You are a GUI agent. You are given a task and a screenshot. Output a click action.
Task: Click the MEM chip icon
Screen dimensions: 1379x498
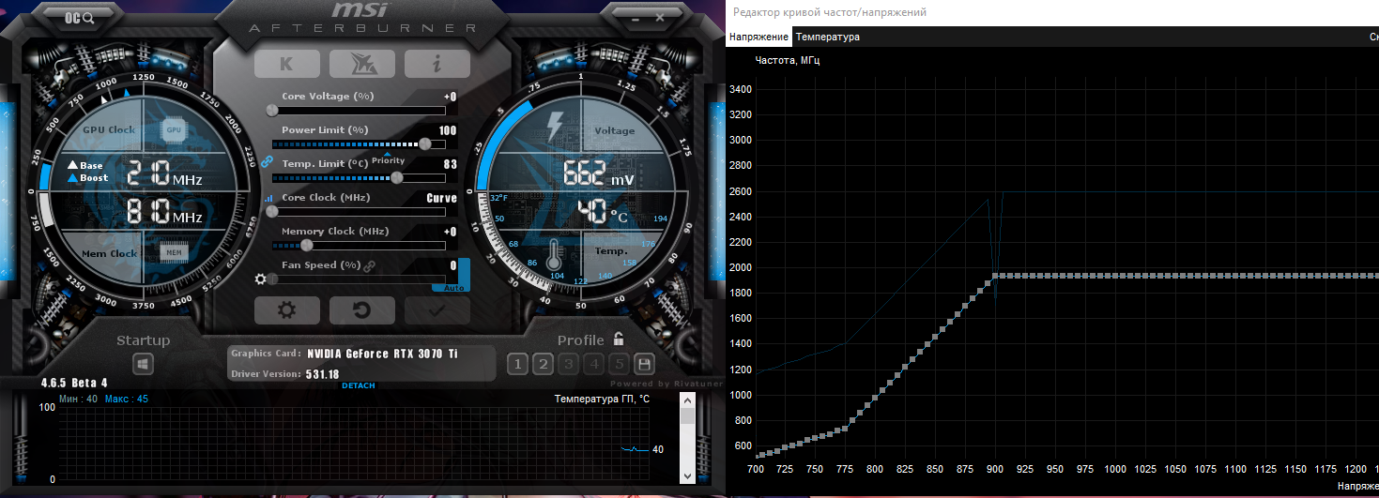coord(174,252)
